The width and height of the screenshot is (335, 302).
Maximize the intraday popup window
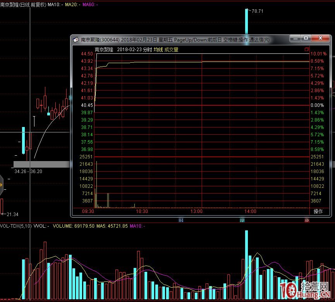[306, 38]
